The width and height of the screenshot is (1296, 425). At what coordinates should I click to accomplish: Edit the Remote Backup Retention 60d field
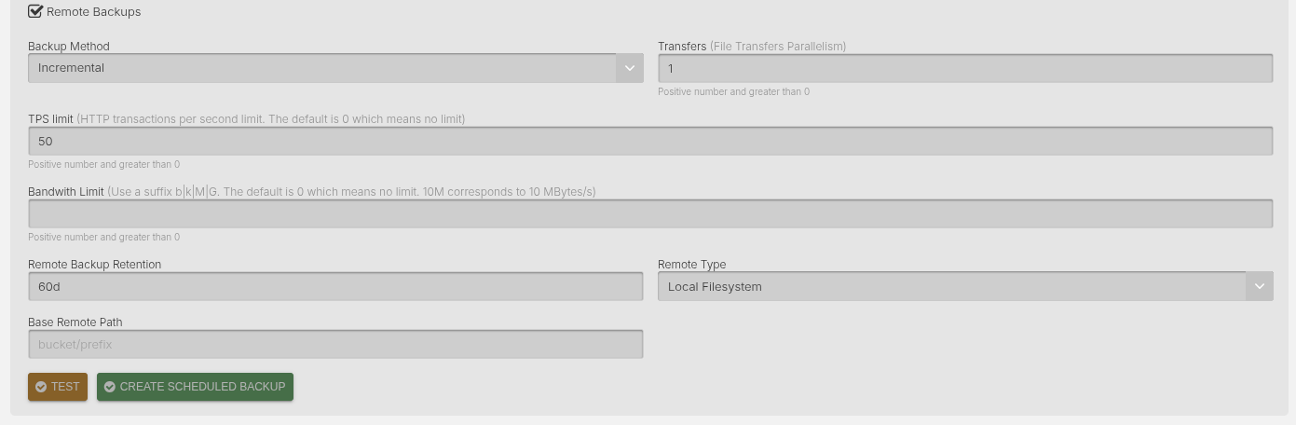pos(335,286)
